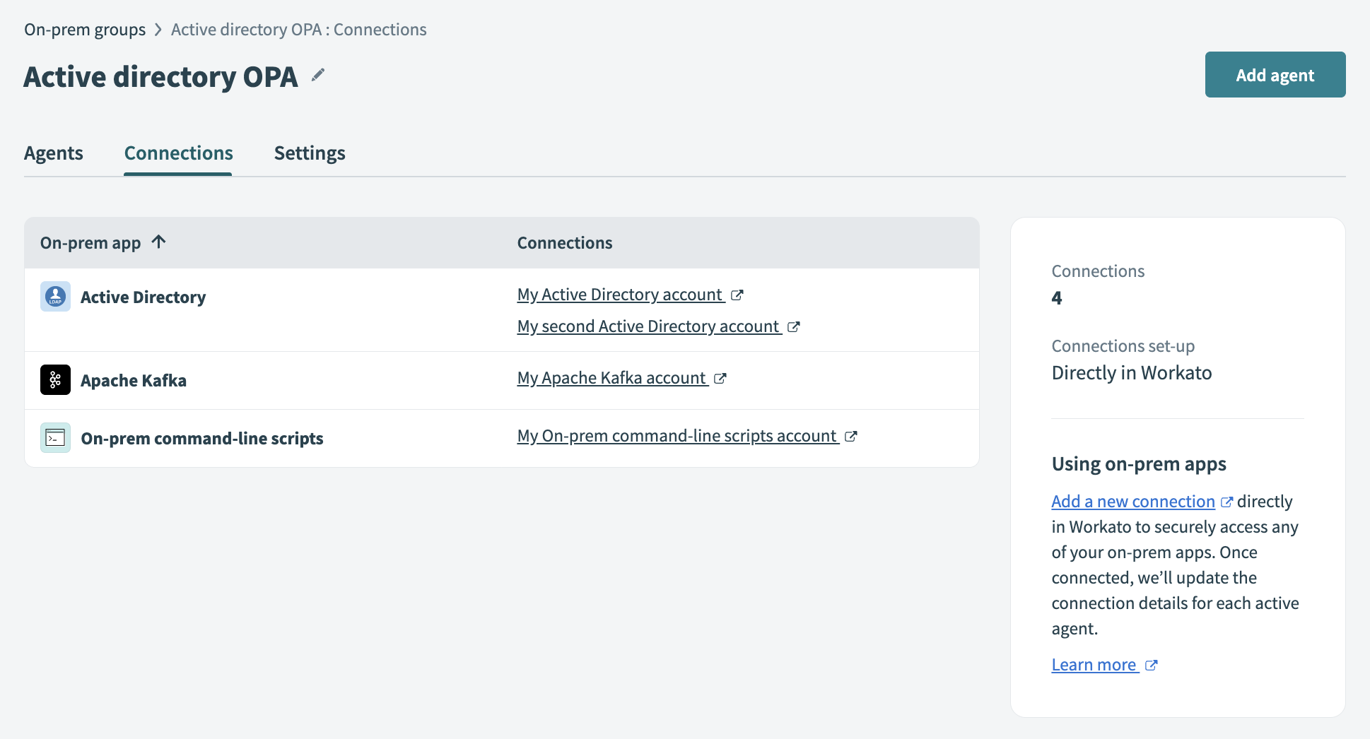Click external-link icon next to My Apache Kafka account
This screenshot has width=1370, height=739.
[721, 378]
